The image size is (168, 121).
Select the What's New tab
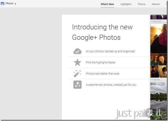pos(107,4)
